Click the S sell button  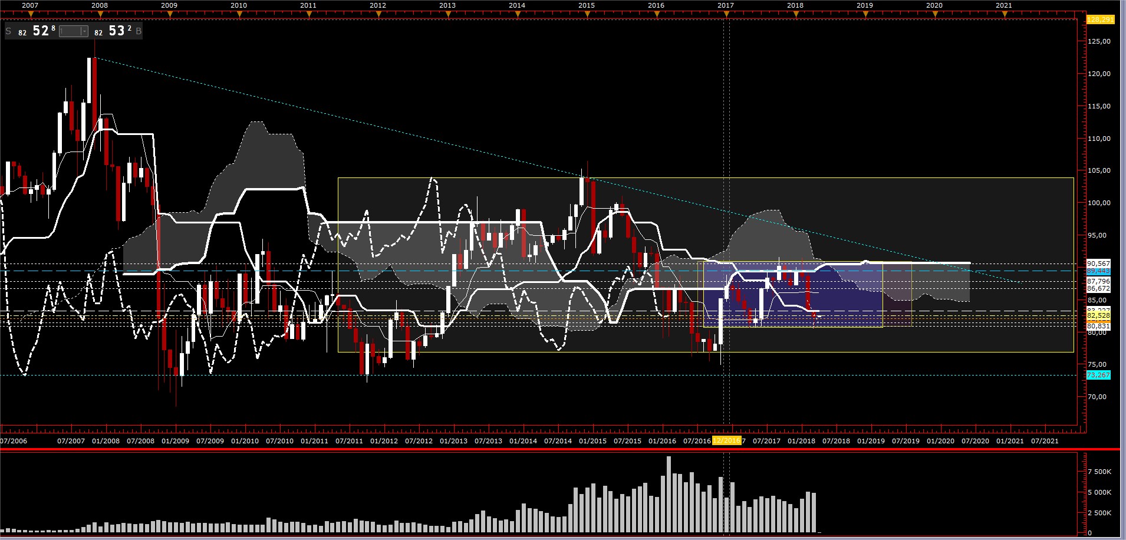pyautogui.click(x=8, y=31)
